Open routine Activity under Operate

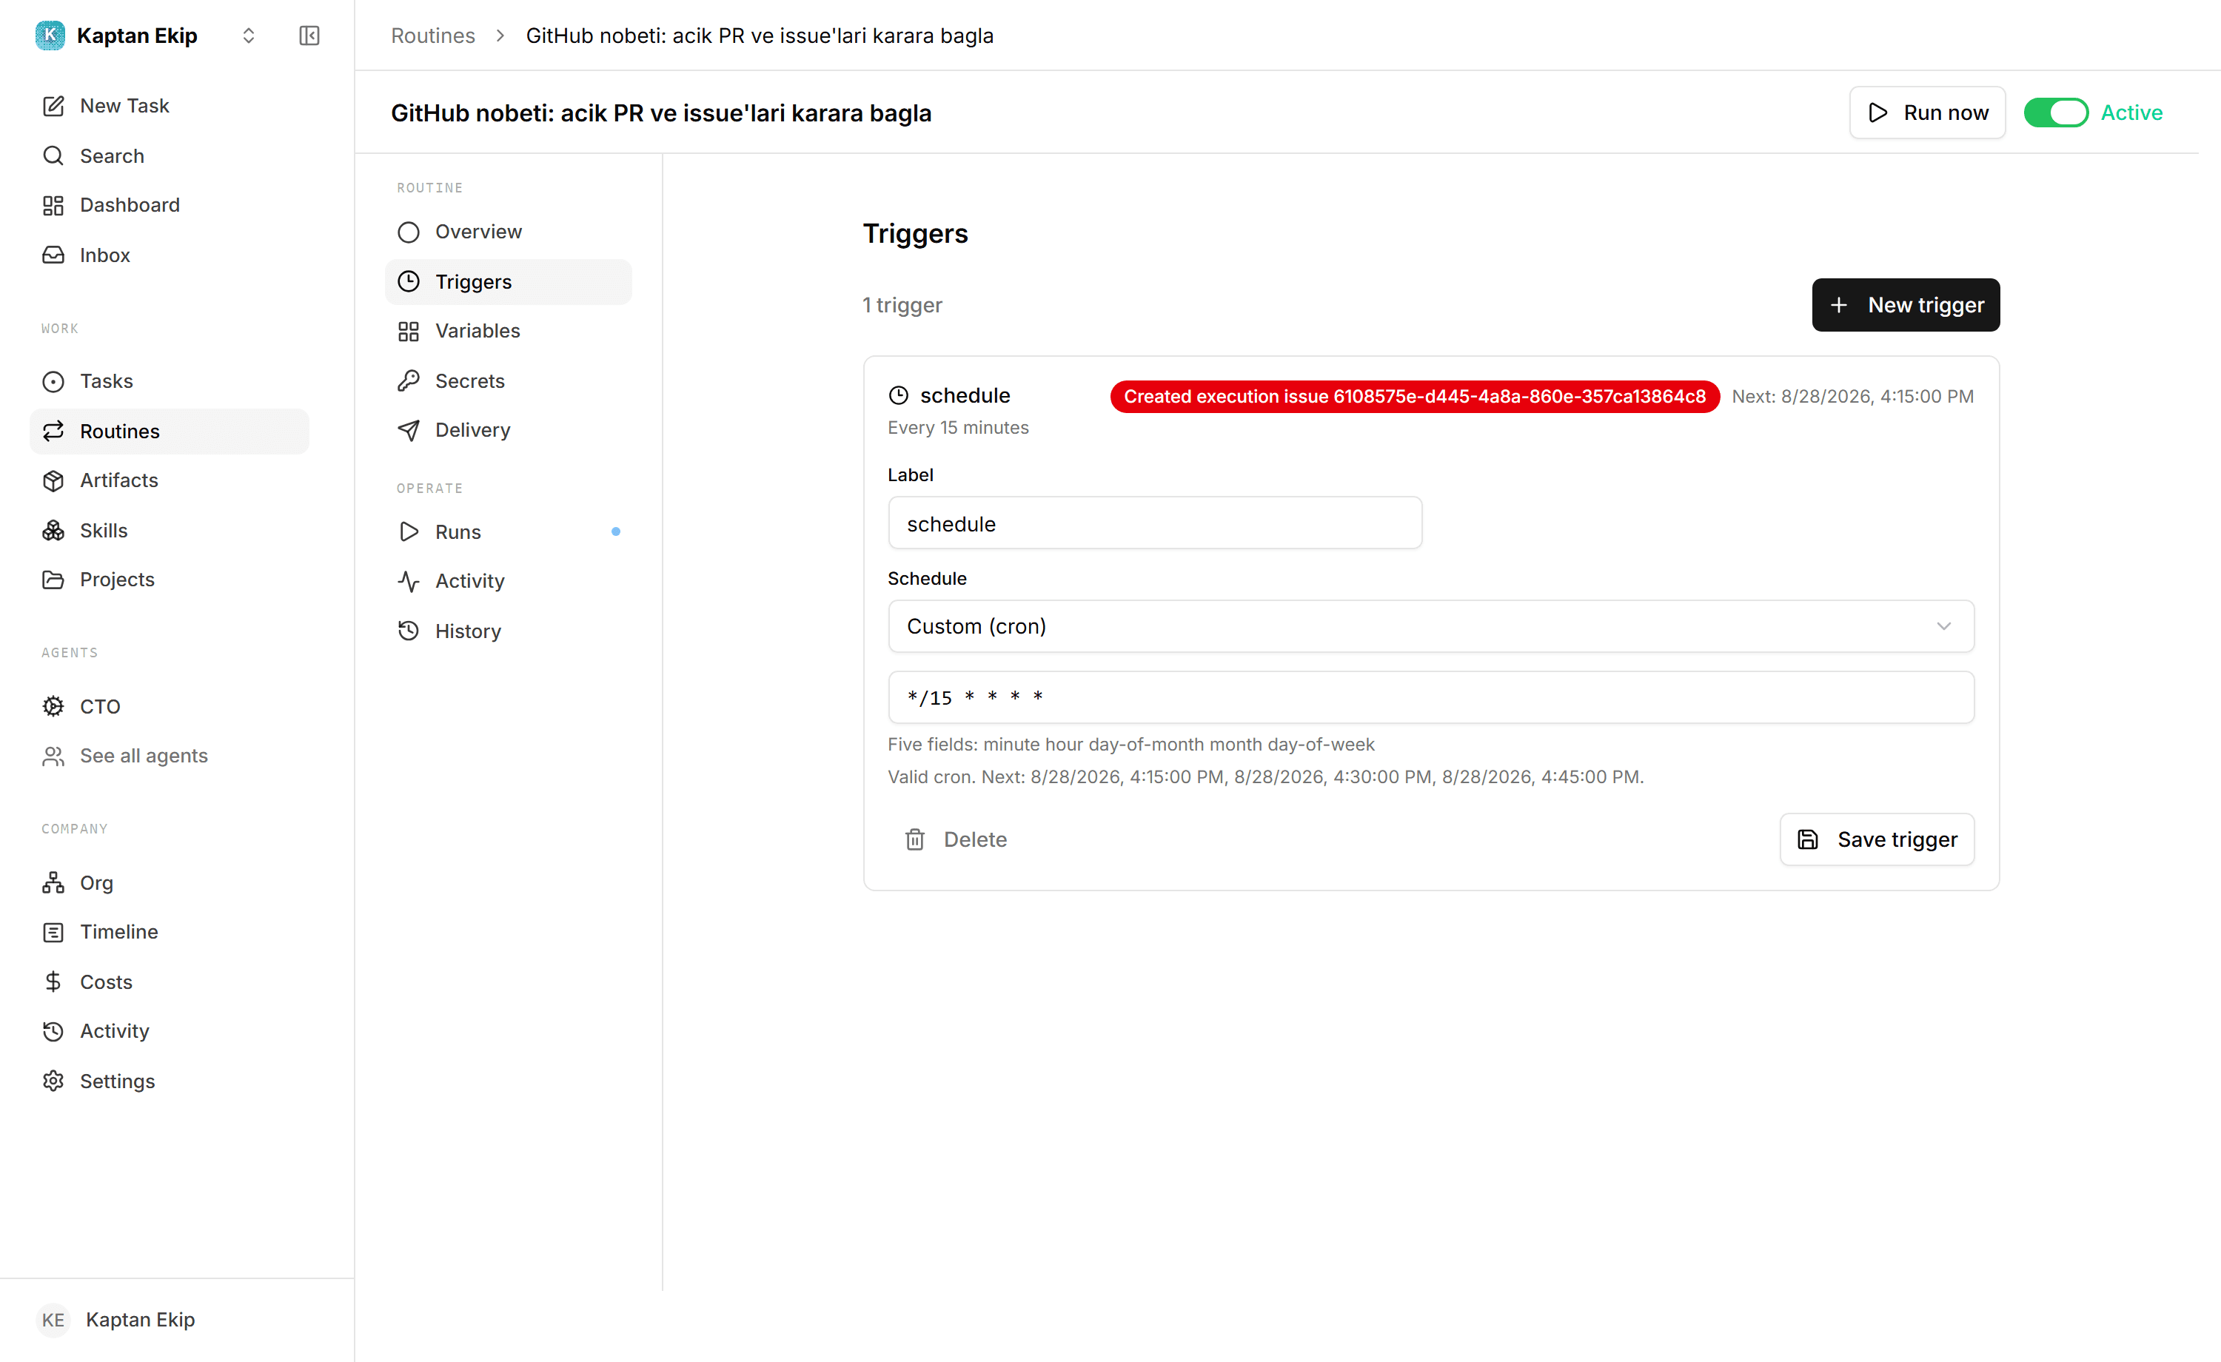(x=509, y=581)
